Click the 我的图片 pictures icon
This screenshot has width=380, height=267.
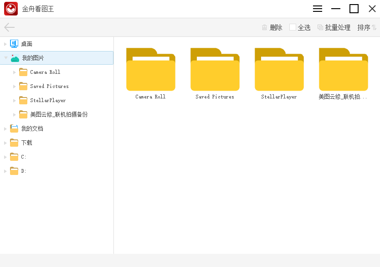(15, 58)
